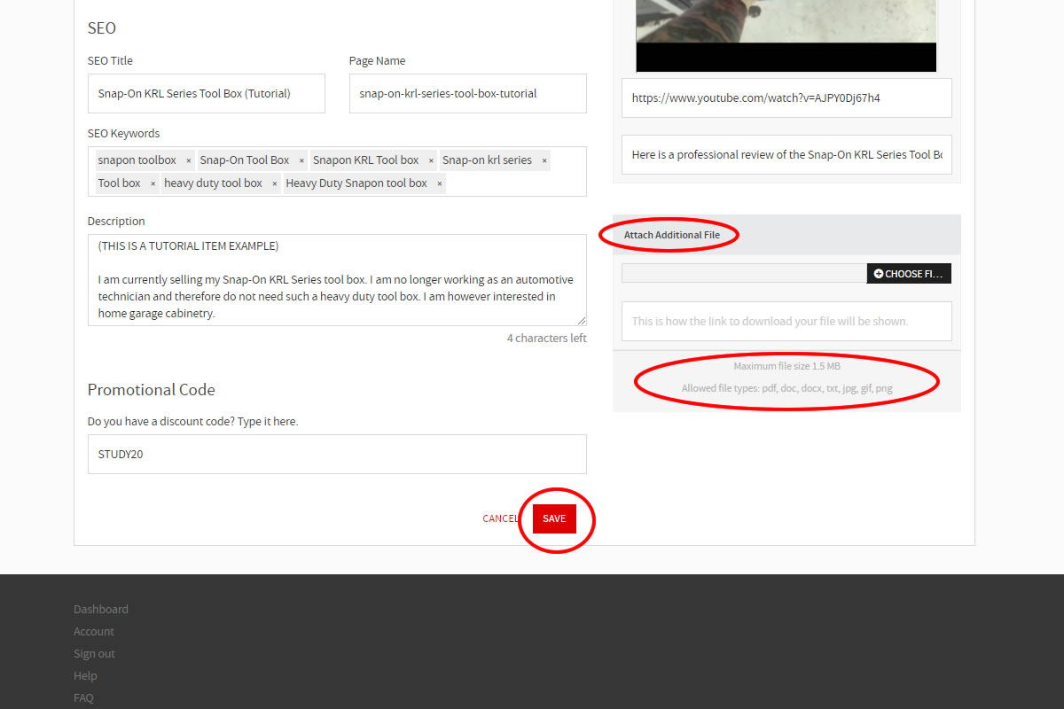Click the Page Name input field
The image size is (1064, 709).
click(x=468, y=93)
